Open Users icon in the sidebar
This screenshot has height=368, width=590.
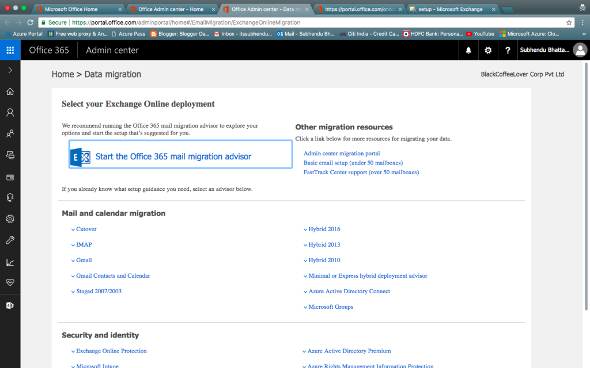[10, 112]
